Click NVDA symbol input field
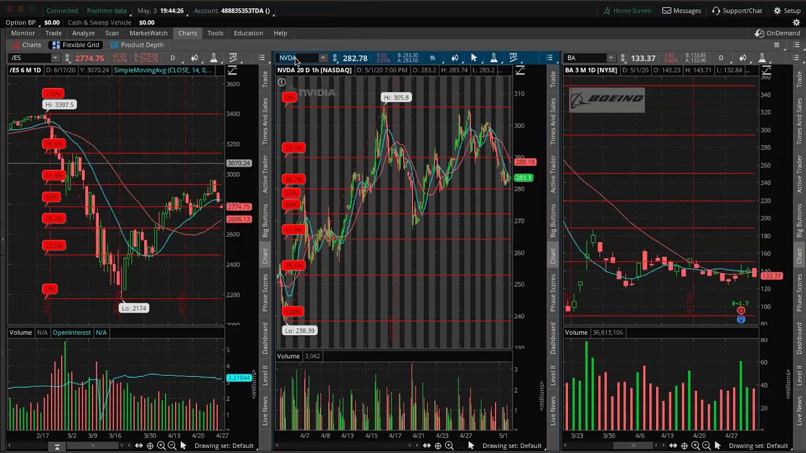The height and width of the screenshot is (453, 806). pos(297,58)
